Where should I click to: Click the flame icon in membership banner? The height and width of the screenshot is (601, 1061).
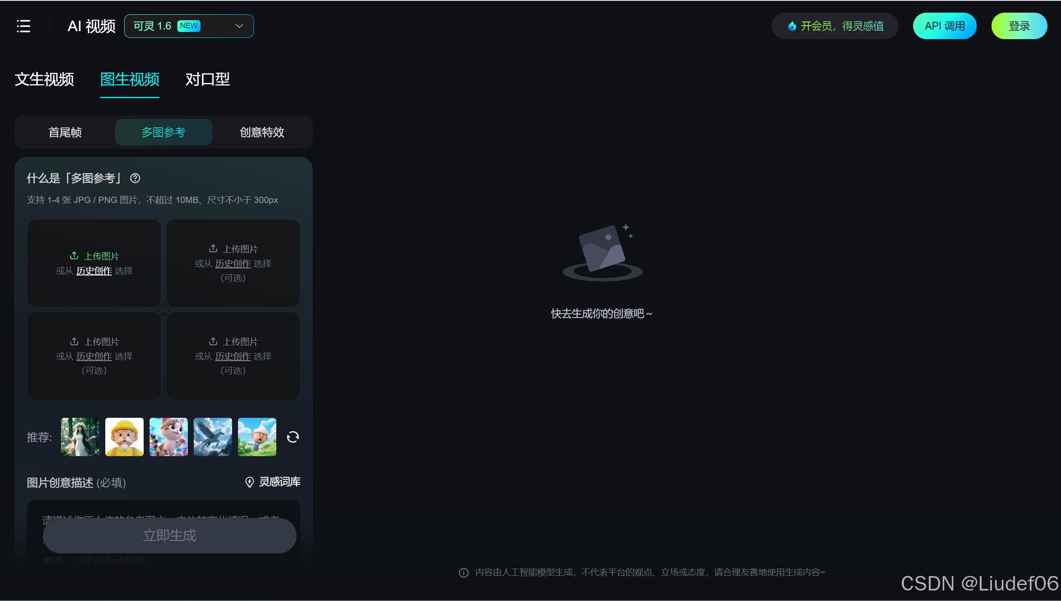(792, 26)
